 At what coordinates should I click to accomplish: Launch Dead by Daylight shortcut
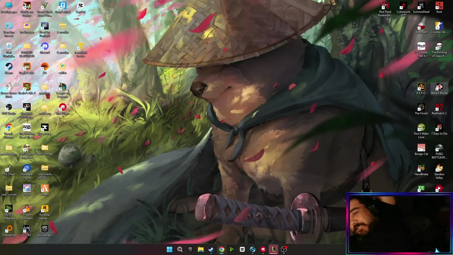[x=45, y=30]
